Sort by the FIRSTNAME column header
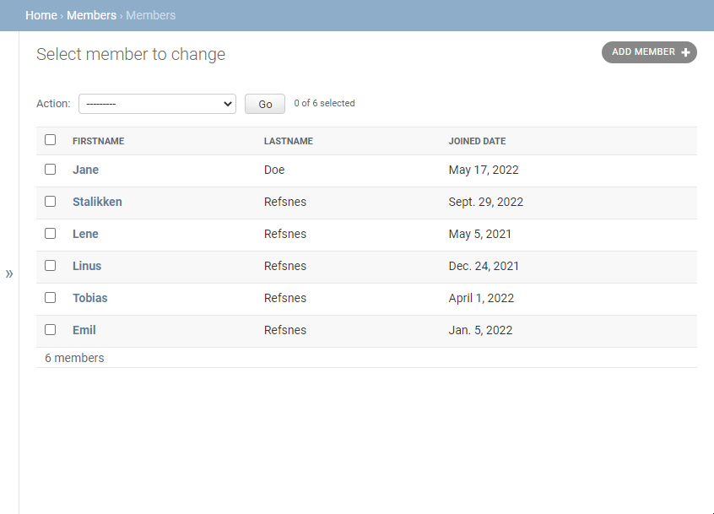The height and width of the screenshot is (514, 714). click(x=98, y=141)
